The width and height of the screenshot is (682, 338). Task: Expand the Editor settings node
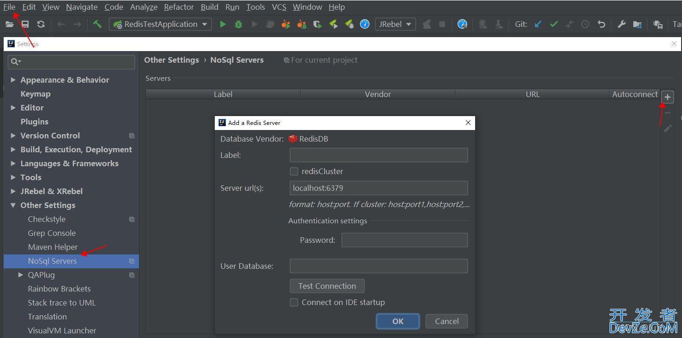pyautogui.click(x=13, y=108)
